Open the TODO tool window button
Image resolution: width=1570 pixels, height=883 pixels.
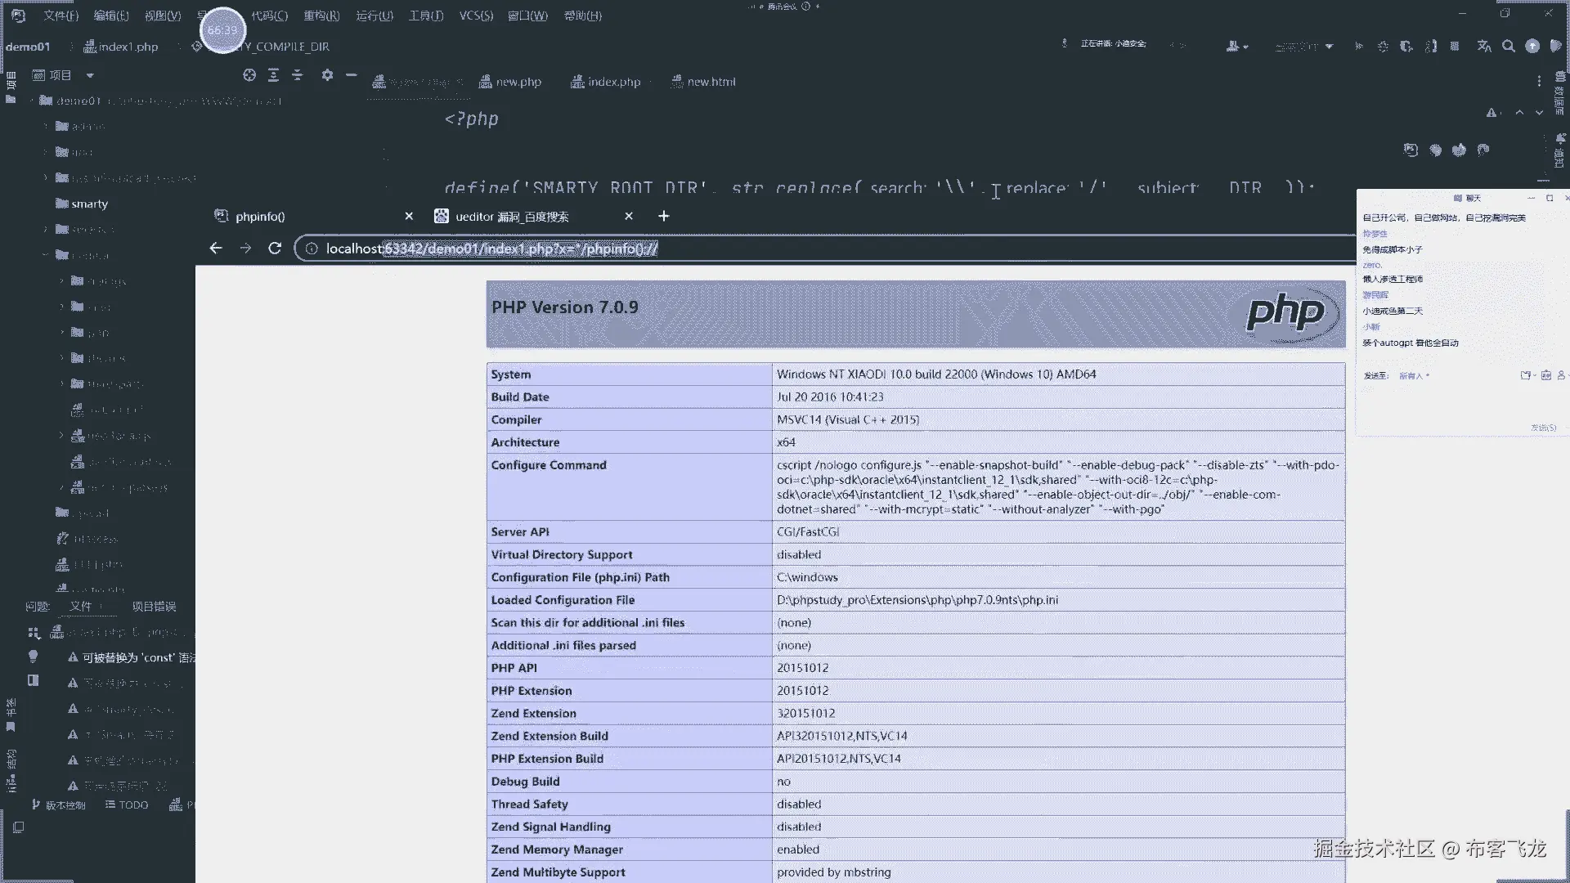pyautogui.click(x=127, y=805)
